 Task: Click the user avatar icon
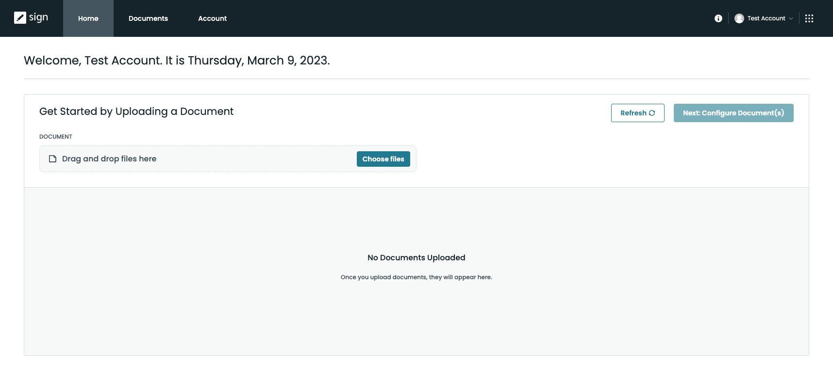739,18
